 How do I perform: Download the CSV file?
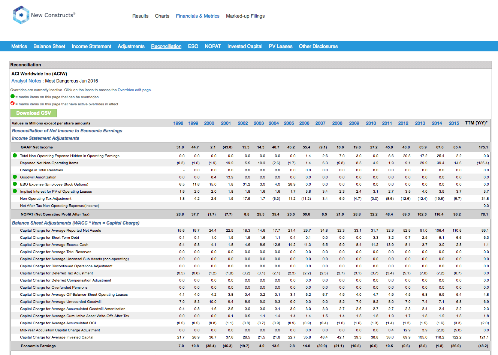(x=34, y=113)
